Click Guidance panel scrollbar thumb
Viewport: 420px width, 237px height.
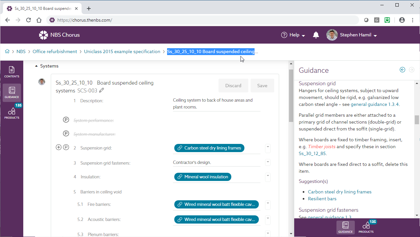click(x=417, y=120)
